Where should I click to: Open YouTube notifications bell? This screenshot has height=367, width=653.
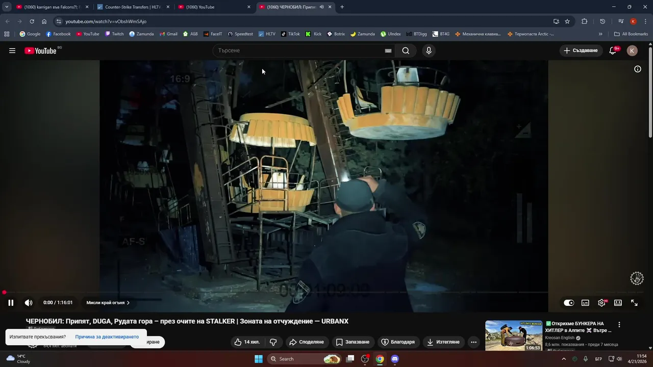pyautogui.click(x=614, y=50)
